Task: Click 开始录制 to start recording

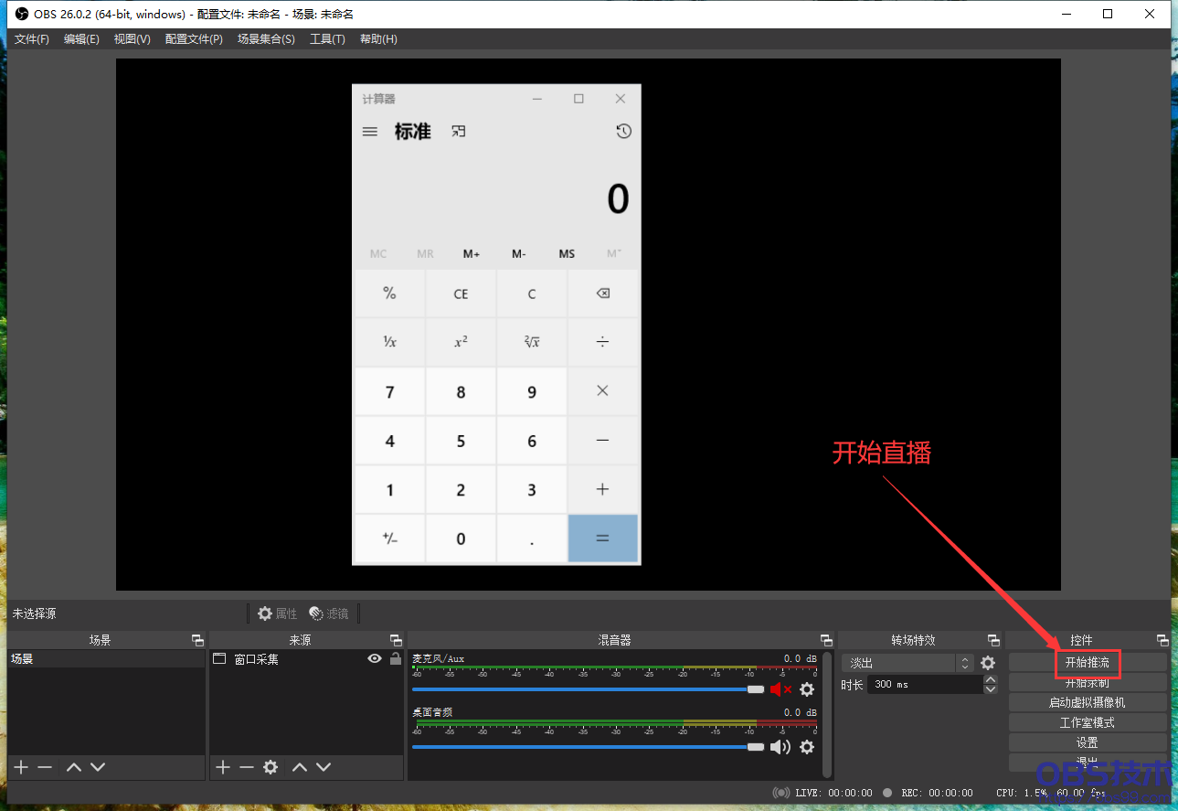Action: (x=1088, y=682)
